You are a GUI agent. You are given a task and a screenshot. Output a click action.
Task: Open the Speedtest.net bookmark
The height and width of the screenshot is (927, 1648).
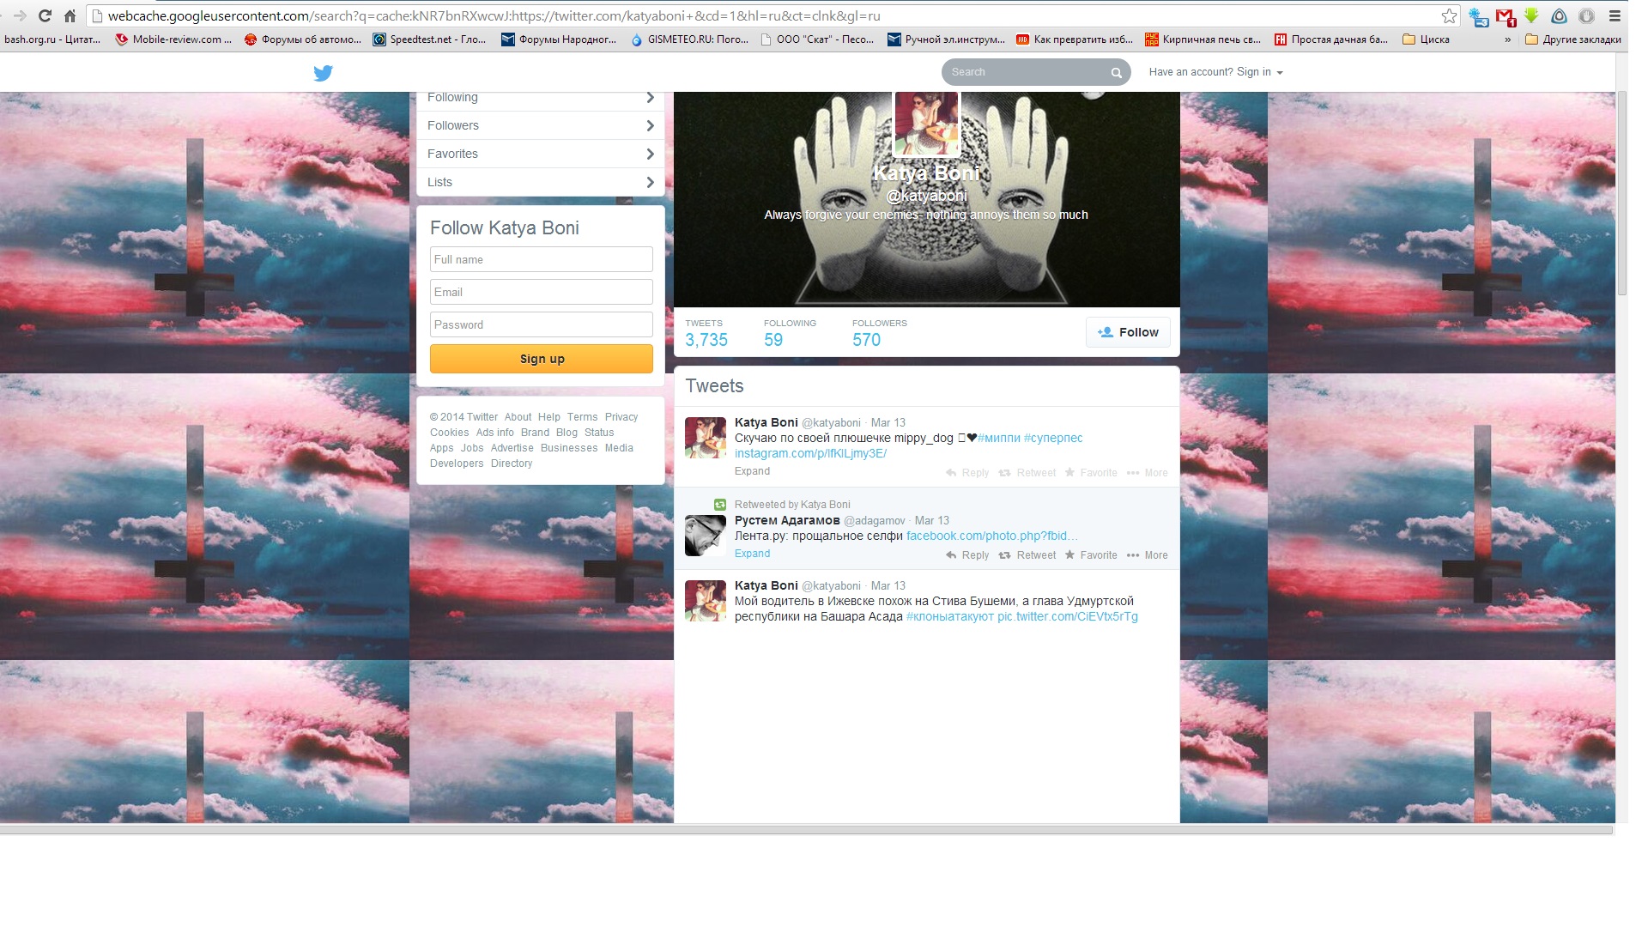(429, 39)
